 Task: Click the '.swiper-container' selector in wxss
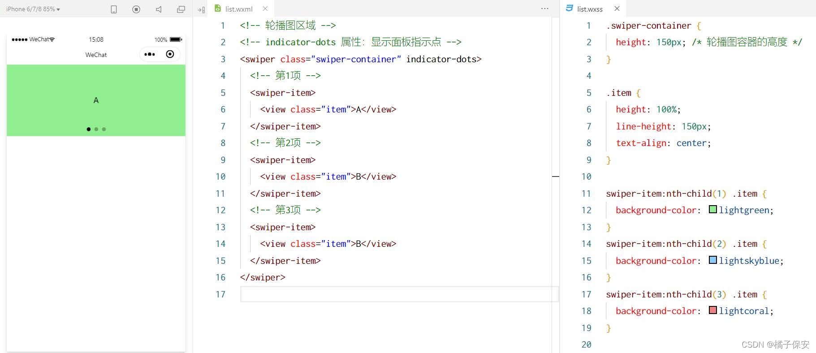click(649, 26)
